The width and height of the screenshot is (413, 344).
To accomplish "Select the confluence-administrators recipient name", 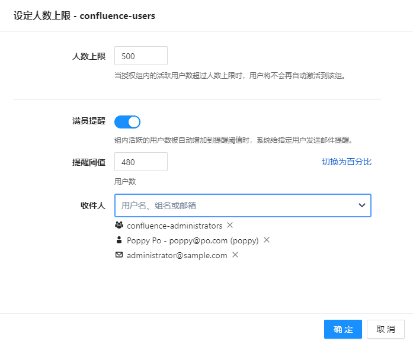I will coord(175,226).
